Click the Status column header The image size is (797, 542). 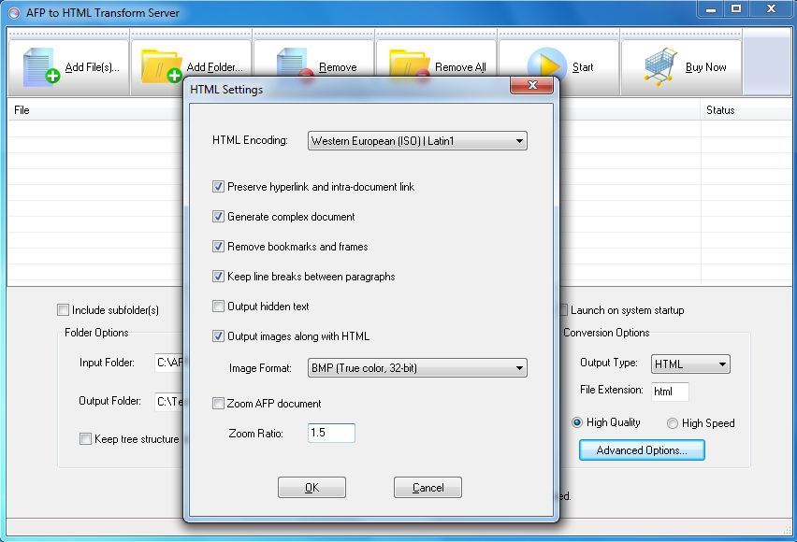coord(720,110)
